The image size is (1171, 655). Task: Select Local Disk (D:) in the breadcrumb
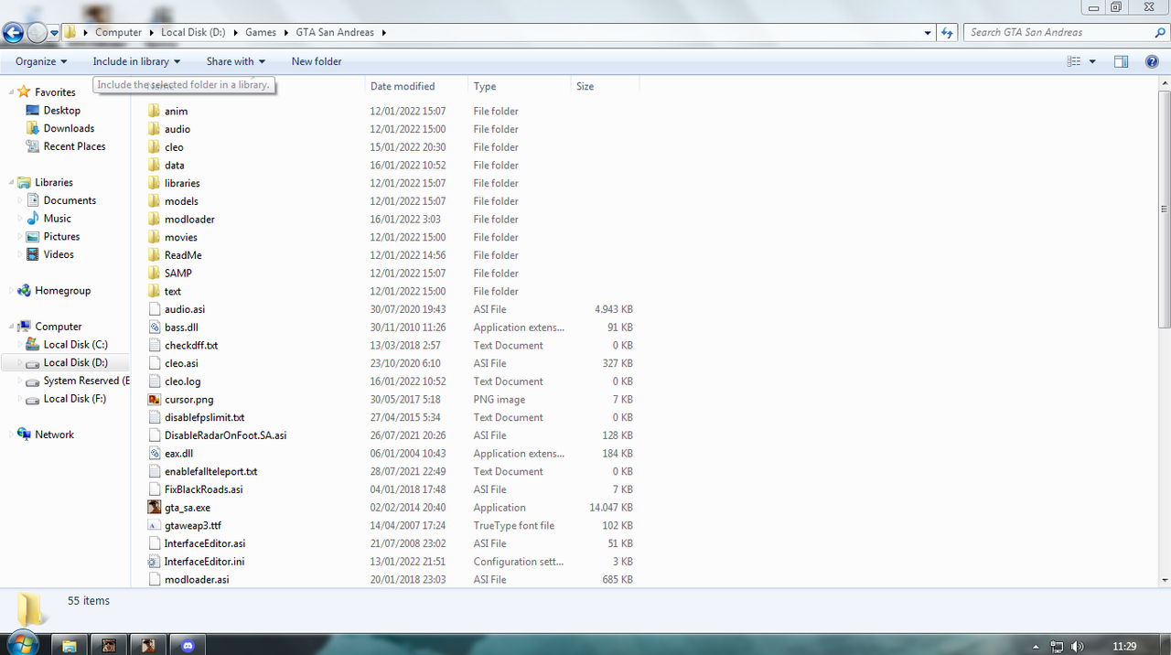pos(193,32)
